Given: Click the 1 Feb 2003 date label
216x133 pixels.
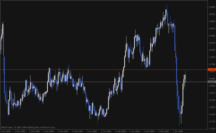Looking at the screenshot, I should click(121, 131).
